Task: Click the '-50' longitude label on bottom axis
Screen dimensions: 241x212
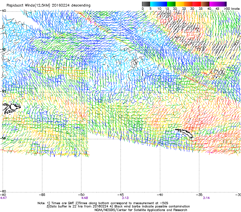Action: [x=81, y=195]
